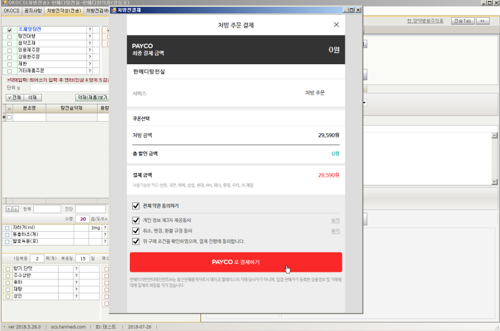
Task: Check the 첩약조제 option
Action: point(10,43)
